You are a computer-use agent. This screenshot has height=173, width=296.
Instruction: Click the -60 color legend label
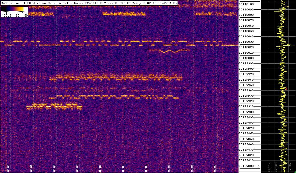click(x=25, y=15)
